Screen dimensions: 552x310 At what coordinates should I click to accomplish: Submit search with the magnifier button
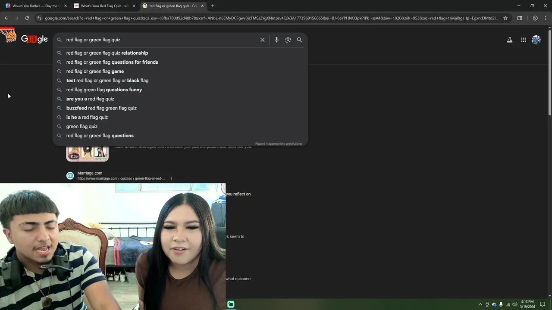[x=299, y=40]
